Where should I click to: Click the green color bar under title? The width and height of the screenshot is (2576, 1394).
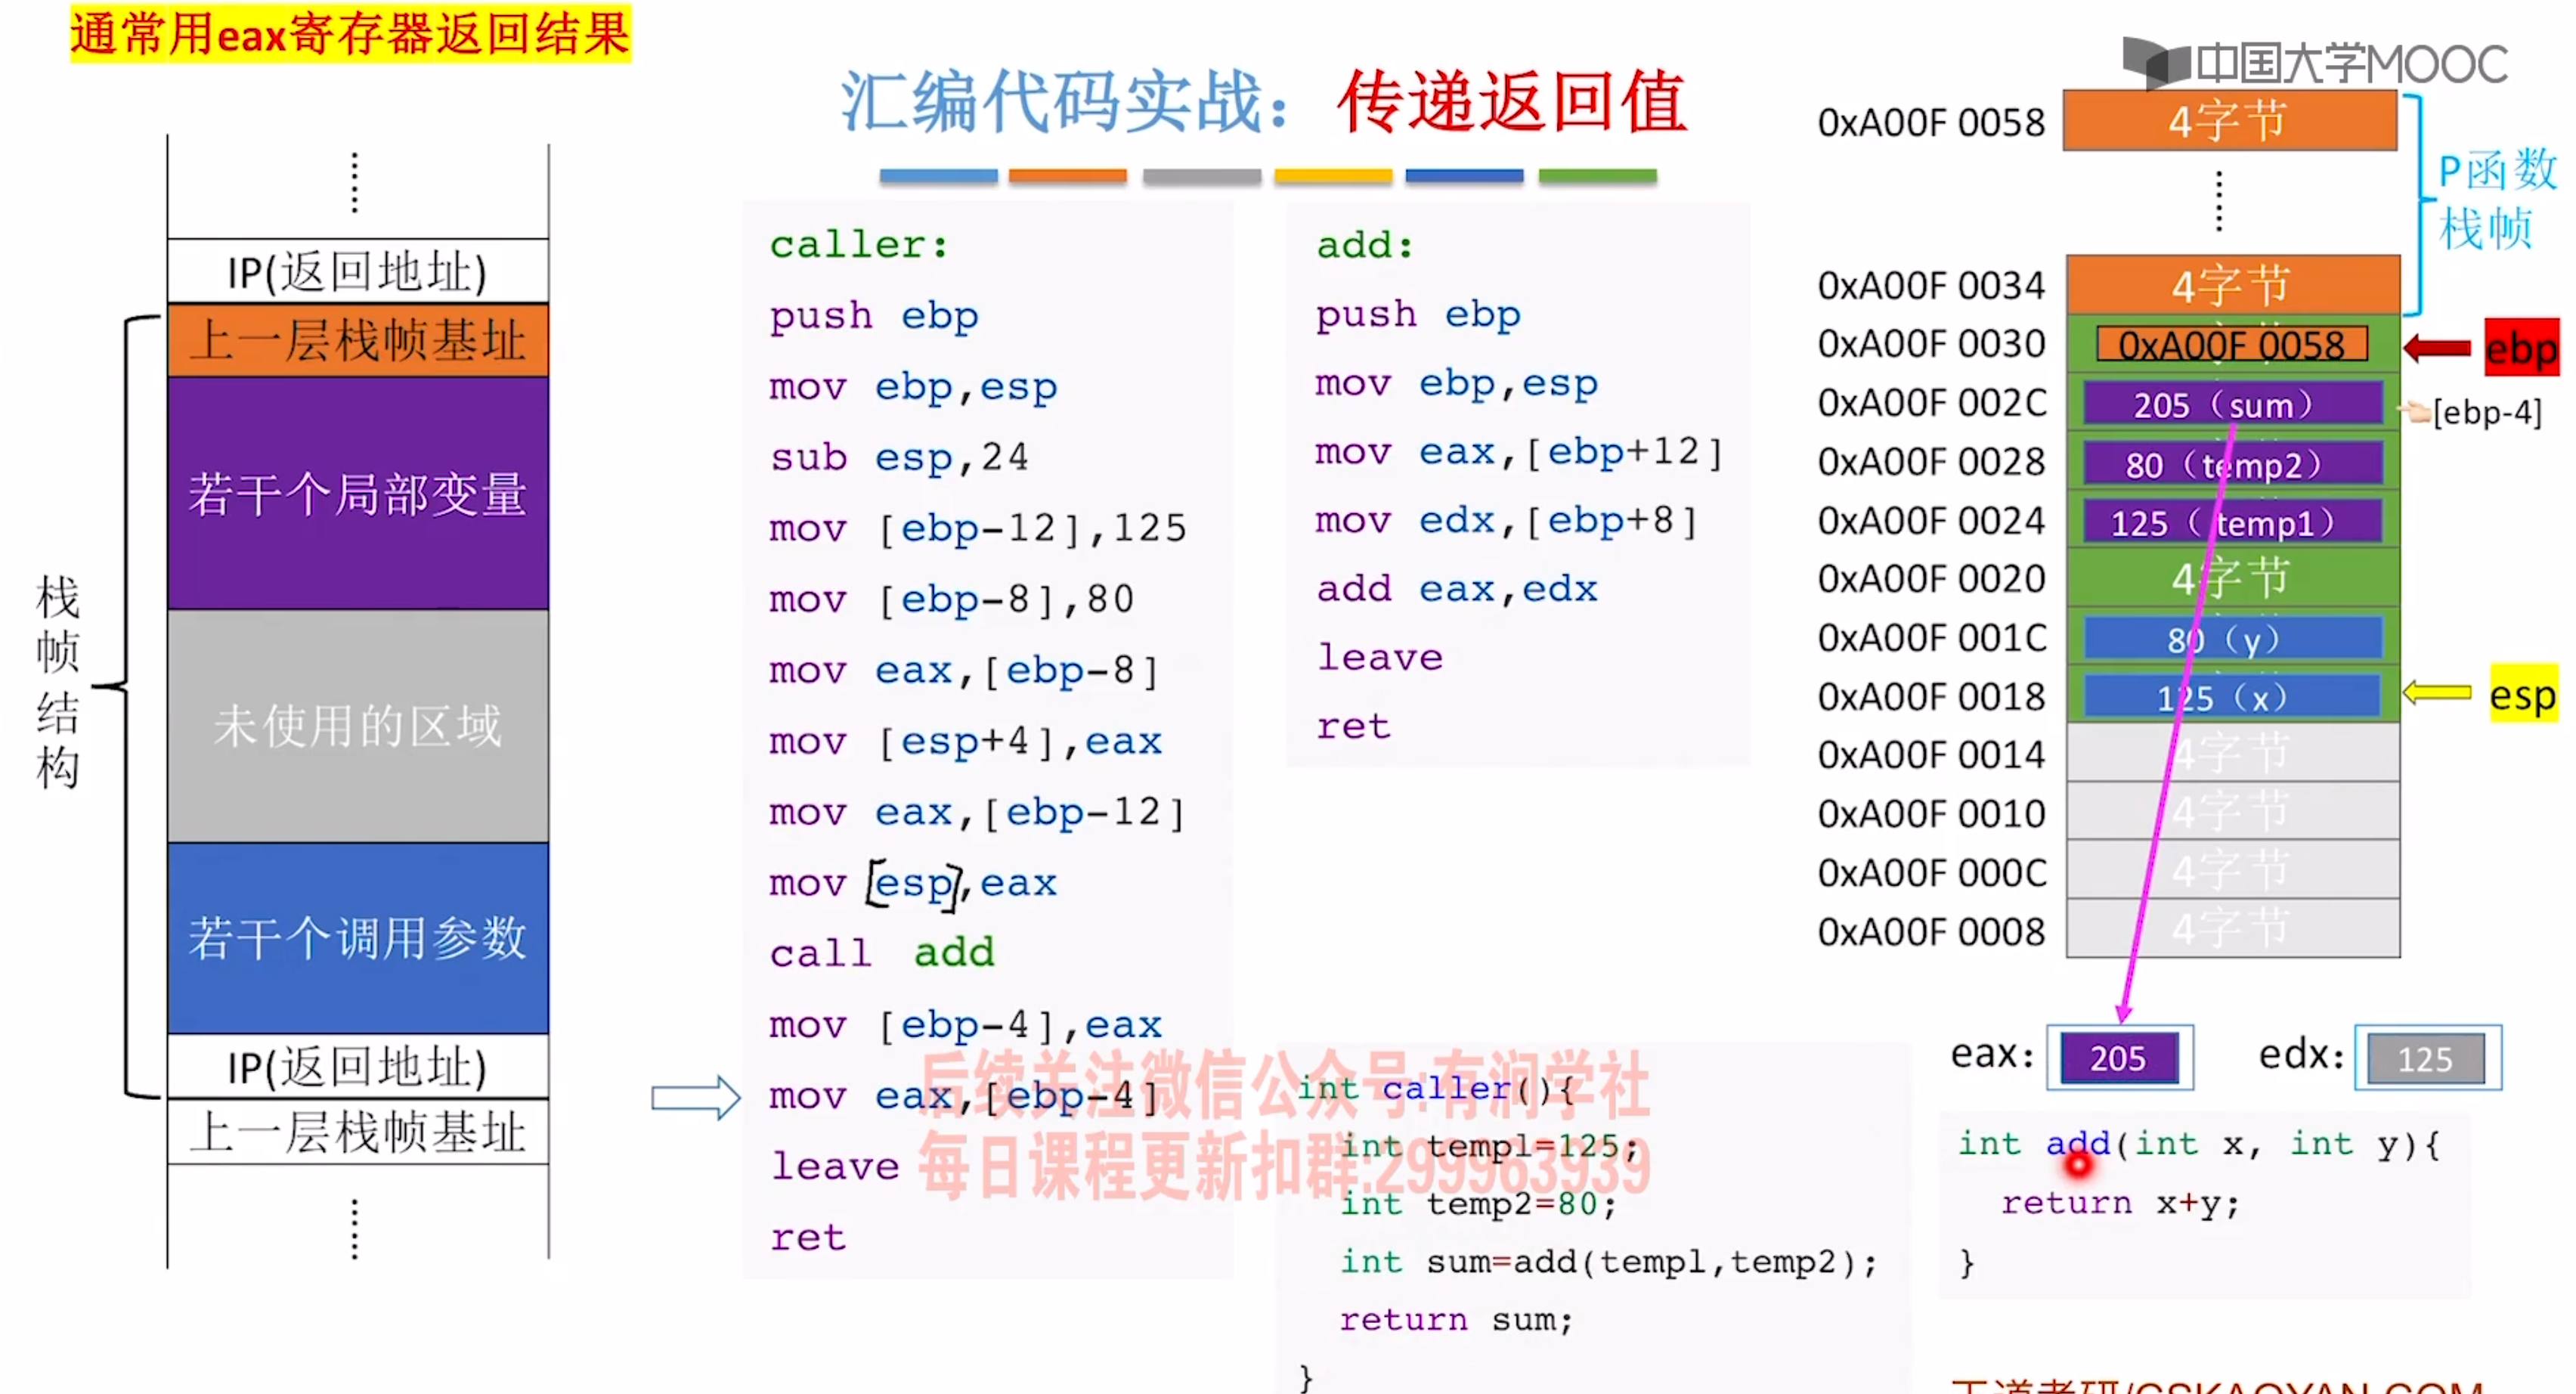click(1597, 176)
